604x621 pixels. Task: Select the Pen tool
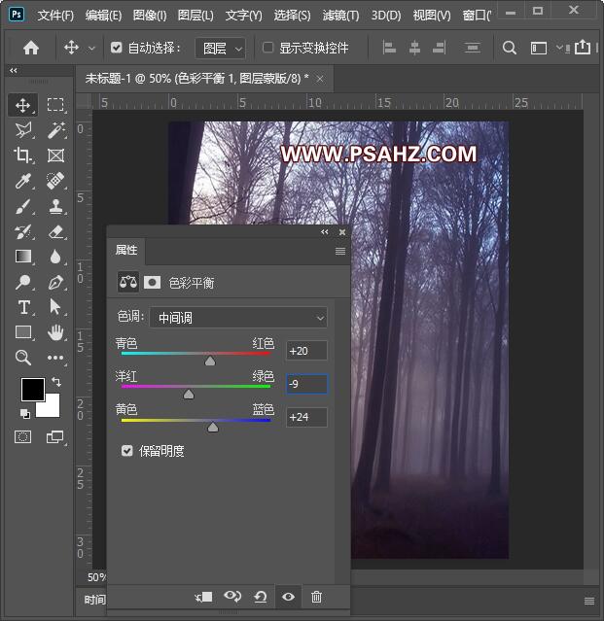click(55, 282)
